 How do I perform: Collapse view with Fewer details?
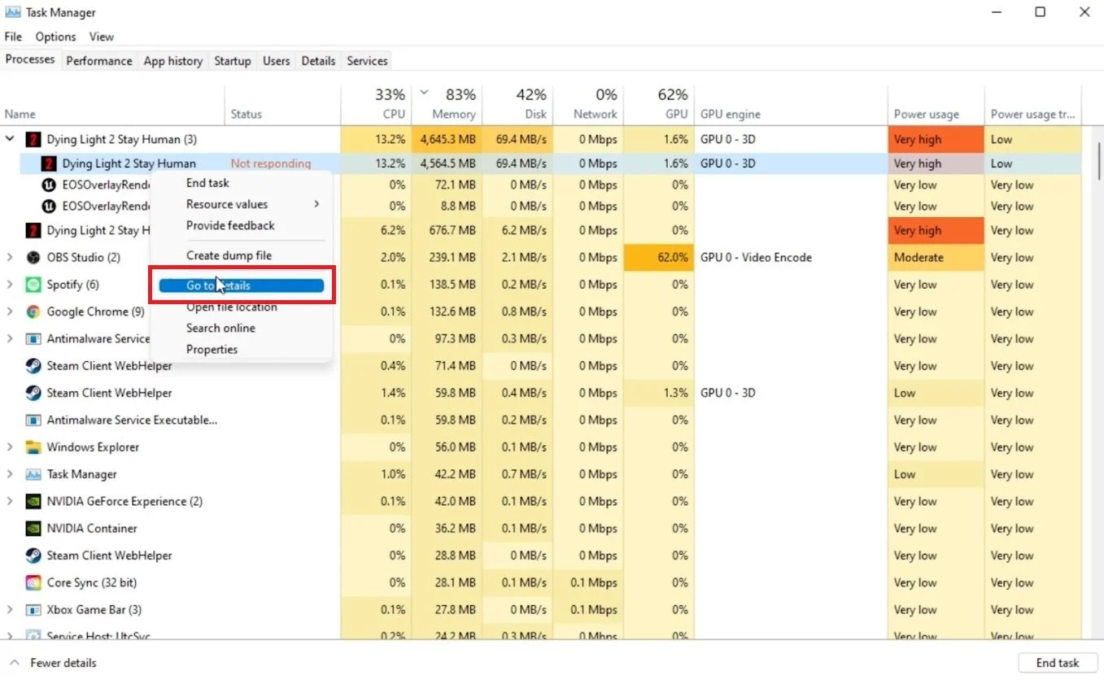coord(53,663)
